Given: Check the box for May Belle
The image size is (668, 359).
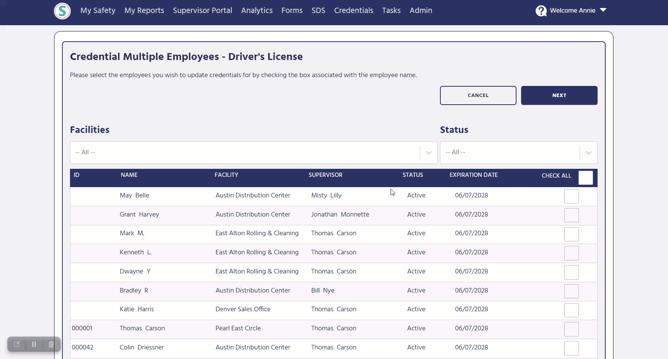Looking at the screenshot, I should [x=572, y=196].
